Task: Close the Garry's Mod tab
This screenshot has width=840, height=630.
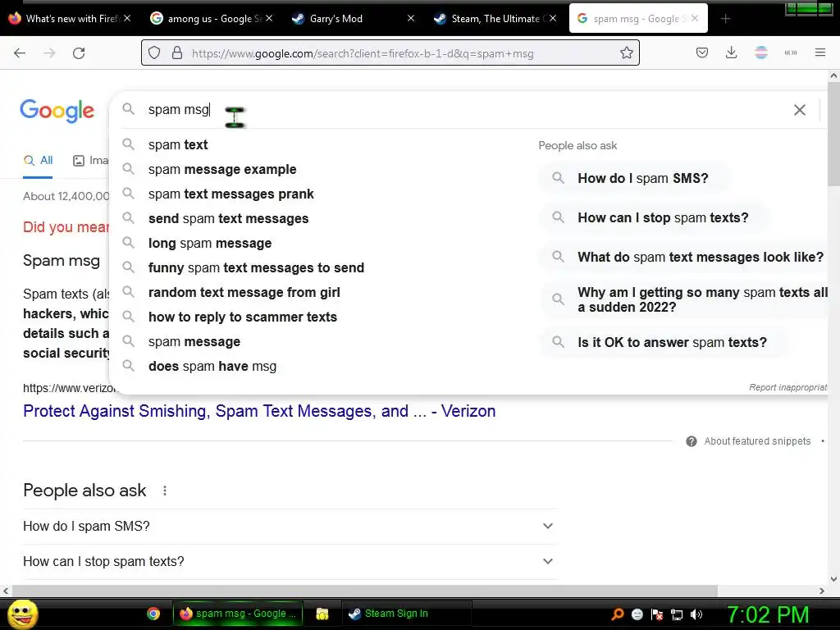Action: pos(411,18)
